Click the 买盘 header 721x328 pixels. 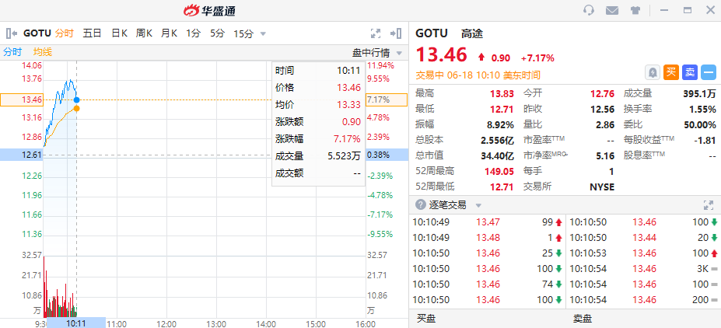tap(425, 319)
